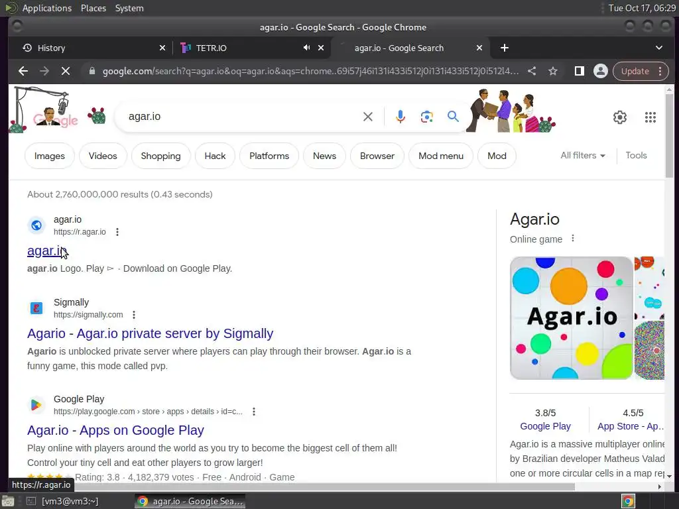679x509 pixels.
Task: Open Google quick settings gear
Action: click(620, 117)
